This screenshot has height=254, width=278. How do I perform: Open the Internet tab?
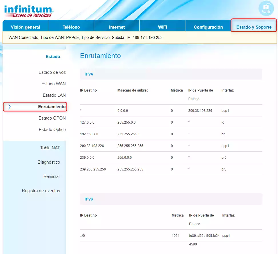[117, 27]
